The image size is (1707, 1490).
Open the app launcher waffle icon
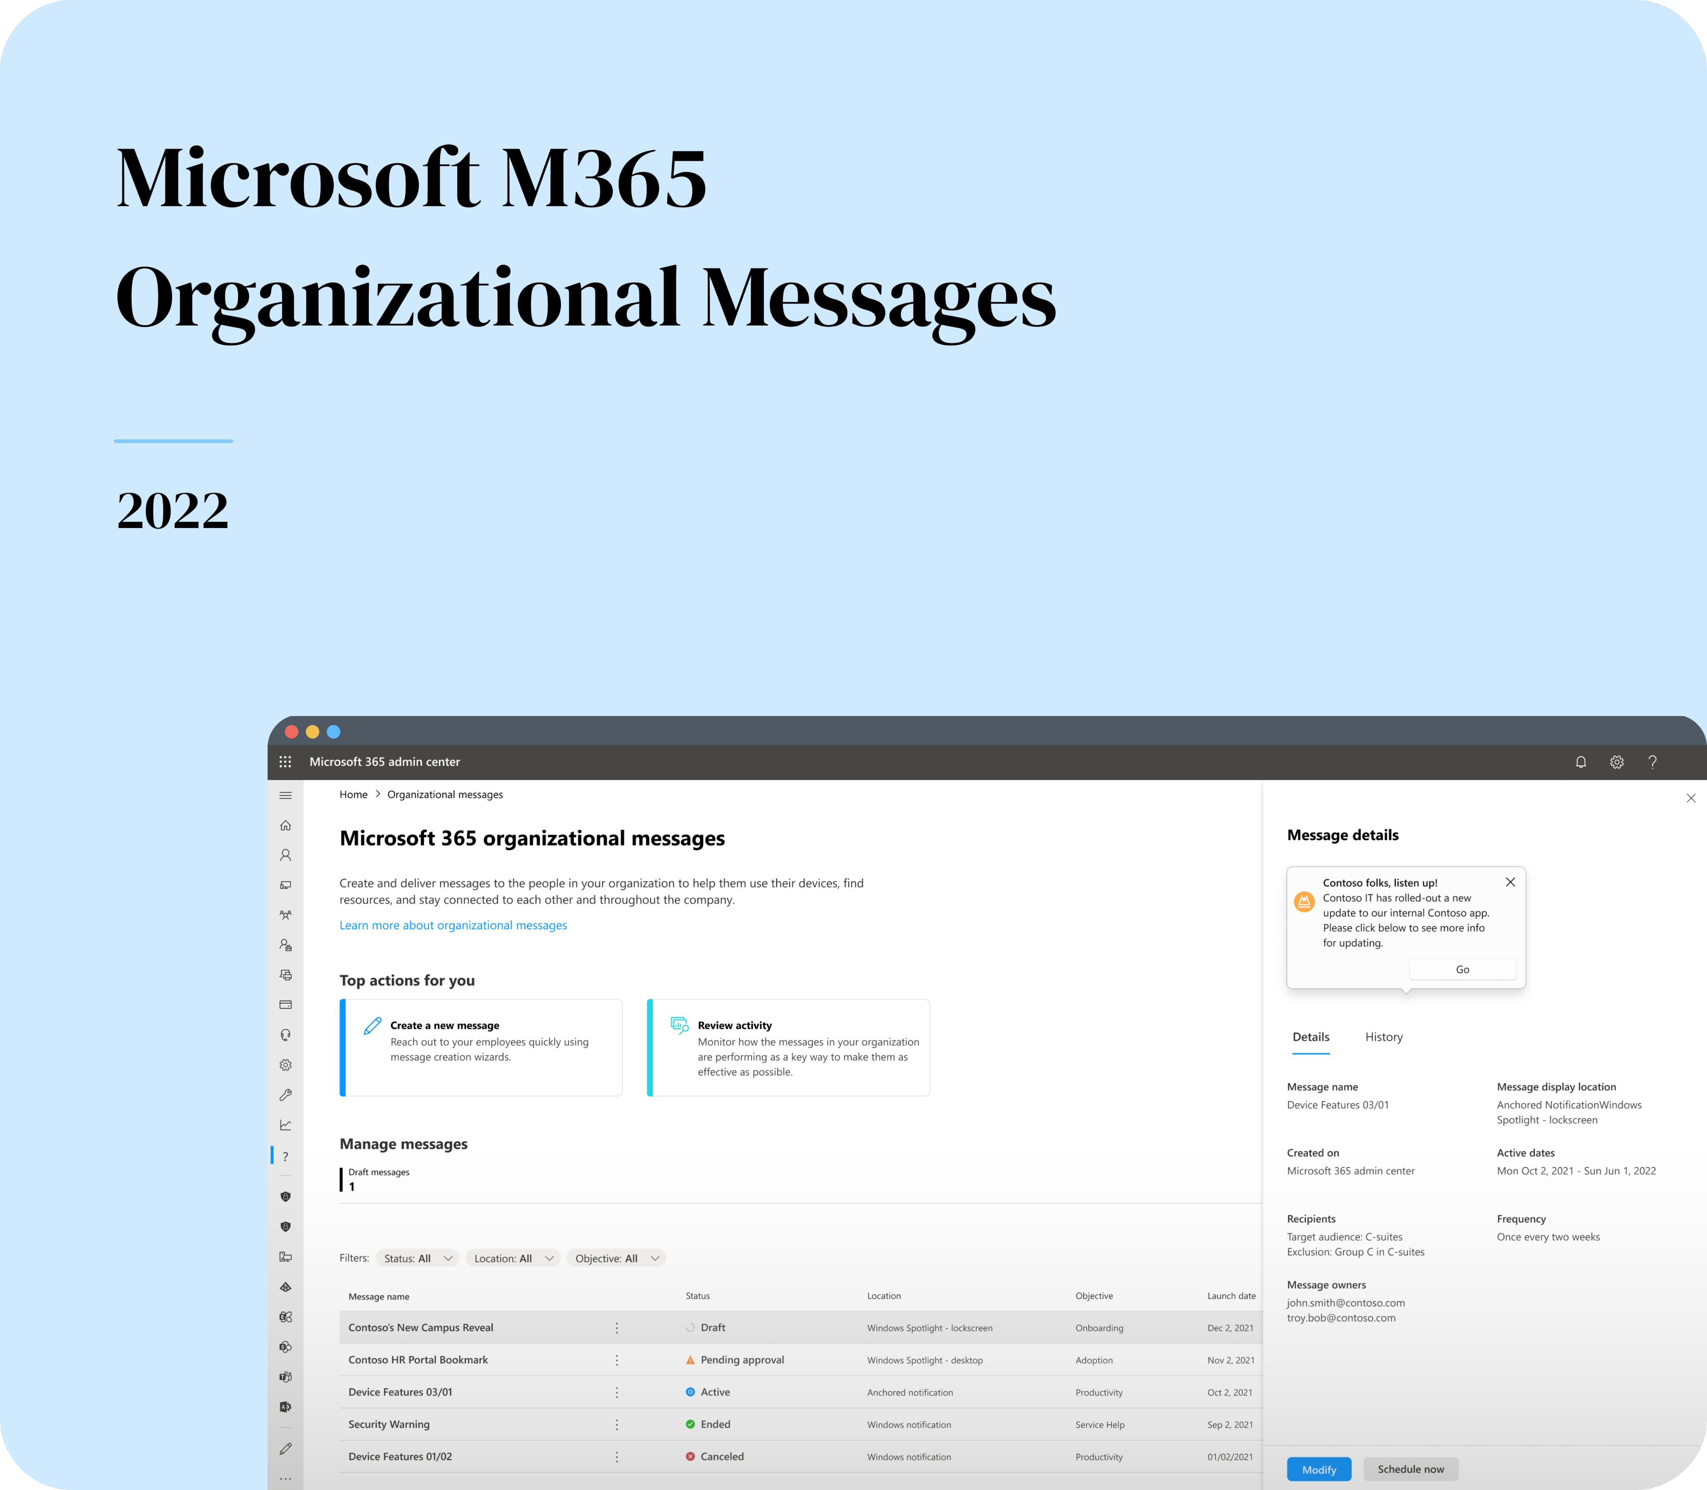pyautogui.click(x=285, y=761)
